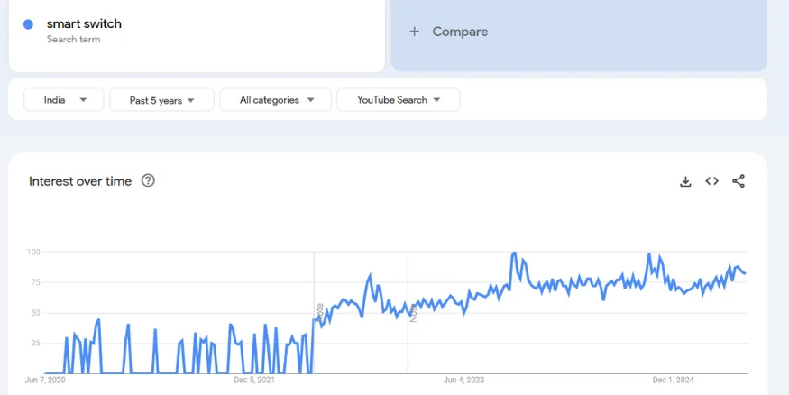Click the plus icon beside Compare
The image size is (789, 395).
tap(415, 32)
